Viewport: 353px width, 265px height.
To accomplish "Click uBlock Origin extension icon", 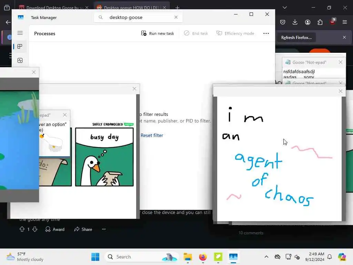I will [x=333, y=22].
